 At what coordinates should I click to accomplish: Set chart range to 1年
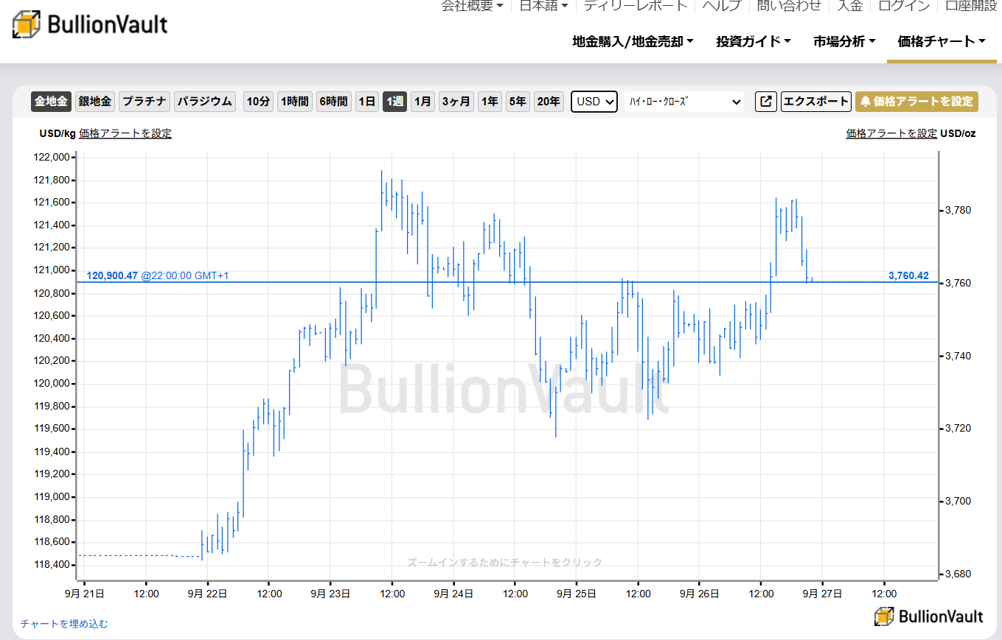pyautogui.click(x=489, y=102)
